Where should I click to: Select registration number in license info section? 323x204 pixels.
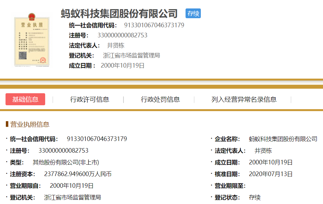coord(63,150)
